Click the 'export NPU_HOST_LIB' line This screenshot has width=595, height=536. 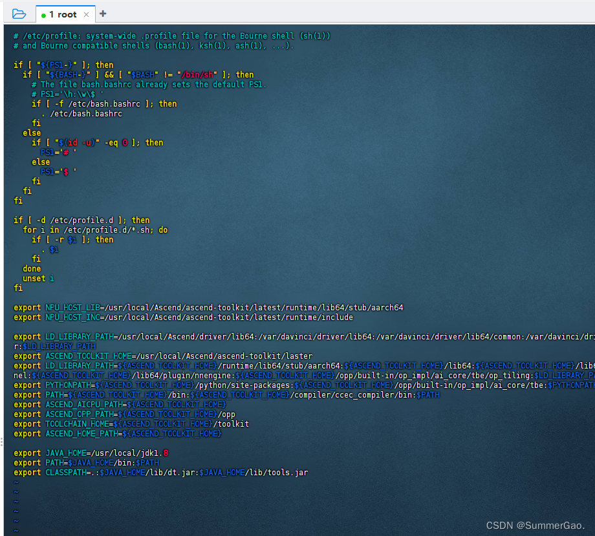208,308
